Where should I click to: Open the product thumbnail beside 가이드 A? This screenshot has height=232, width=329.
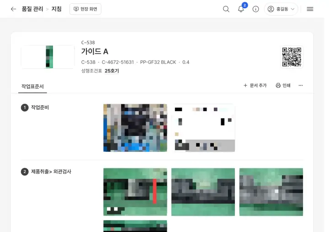[48, 57]
